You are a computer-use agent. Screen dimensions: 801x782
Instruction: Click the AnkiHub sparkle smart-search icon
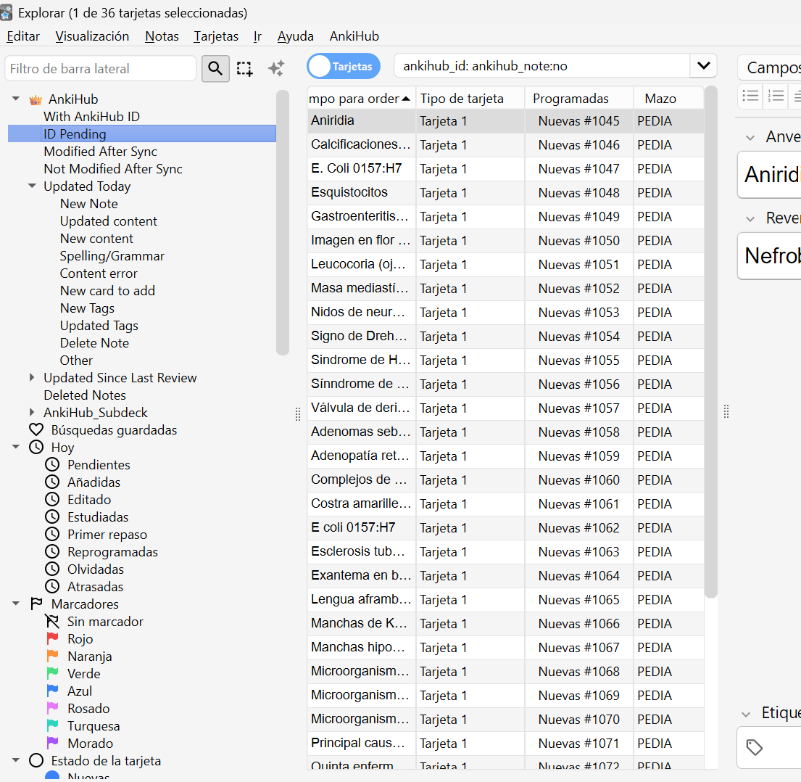click(276, 68)
